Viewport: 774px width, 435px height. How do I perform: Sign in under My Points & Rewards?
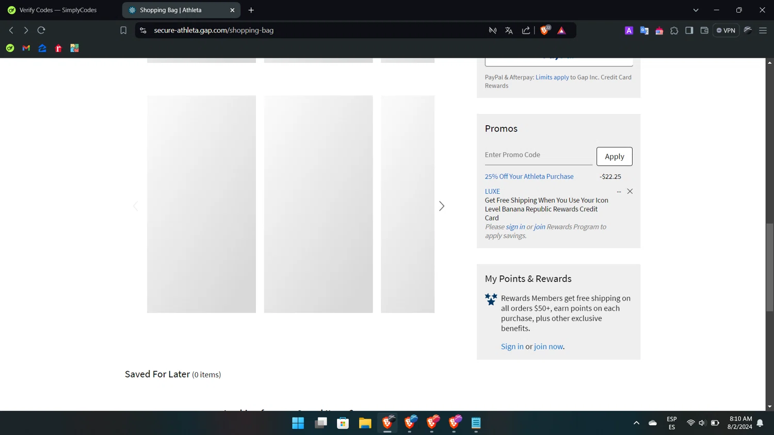coord(512,346)
